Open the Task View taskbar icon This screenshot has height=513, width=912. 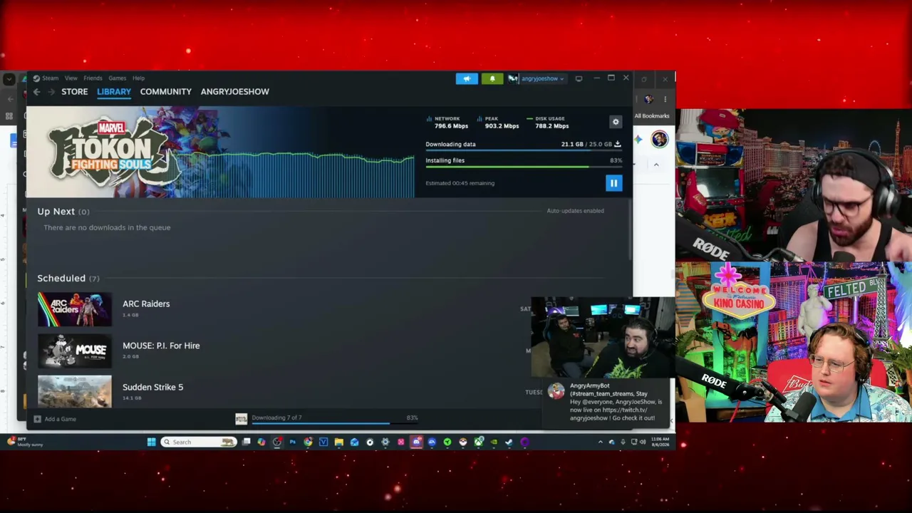[x=246, y=442]
